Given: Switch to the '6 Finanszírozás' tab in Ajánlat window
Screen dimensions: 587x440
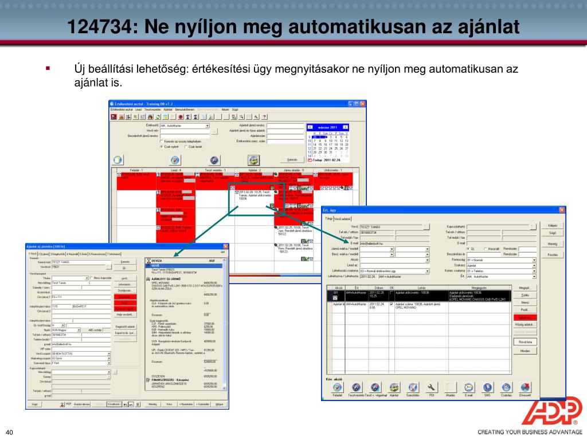Looking at the screenshot, I should [x=97, y=254].
